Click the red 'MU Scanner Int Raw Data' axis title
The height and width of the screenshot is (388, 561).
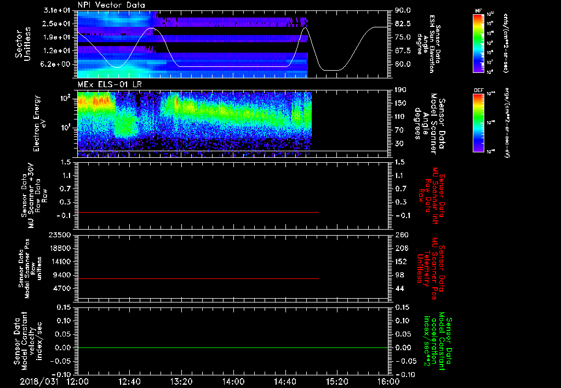[x=432, y=196]
